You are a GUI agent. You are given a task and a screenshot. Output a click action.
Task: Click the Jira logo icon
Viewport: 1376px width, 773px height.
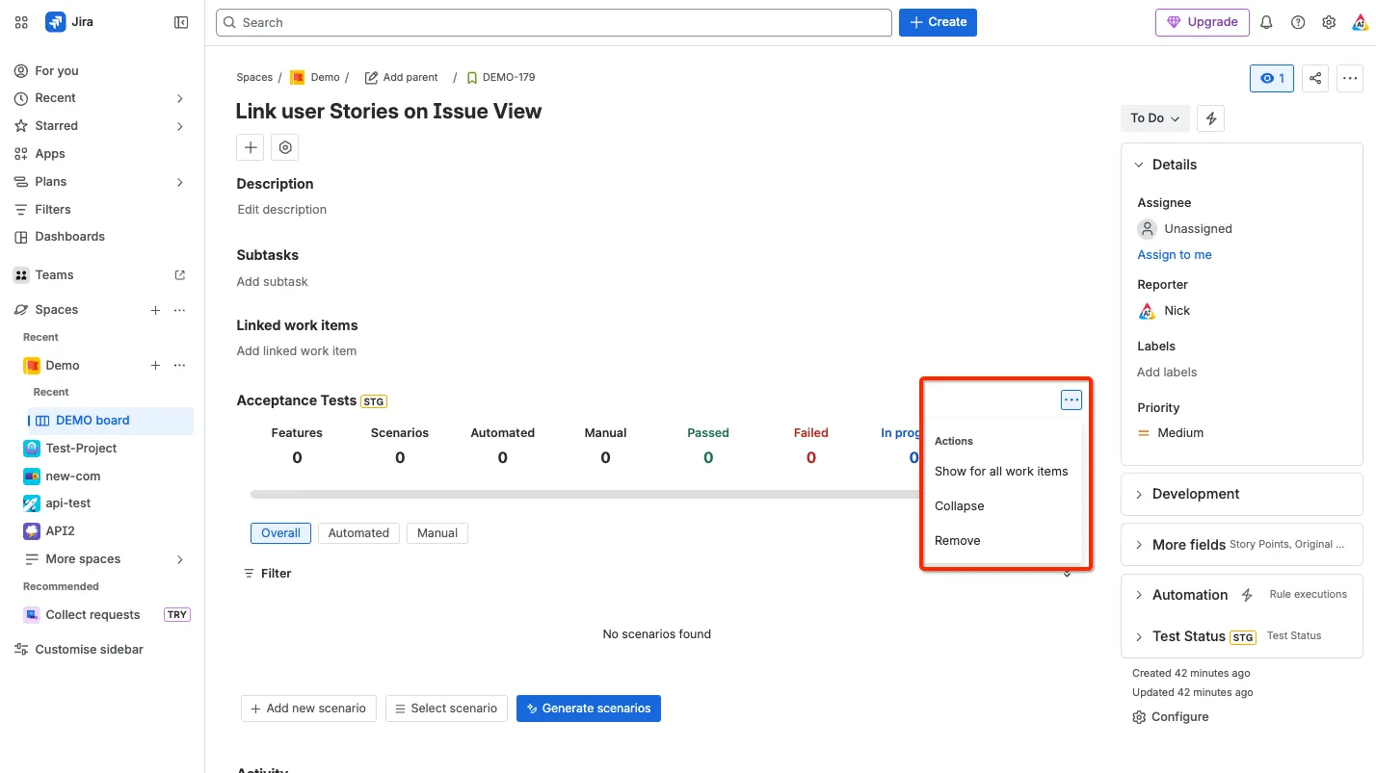click(x=56, y=22)
